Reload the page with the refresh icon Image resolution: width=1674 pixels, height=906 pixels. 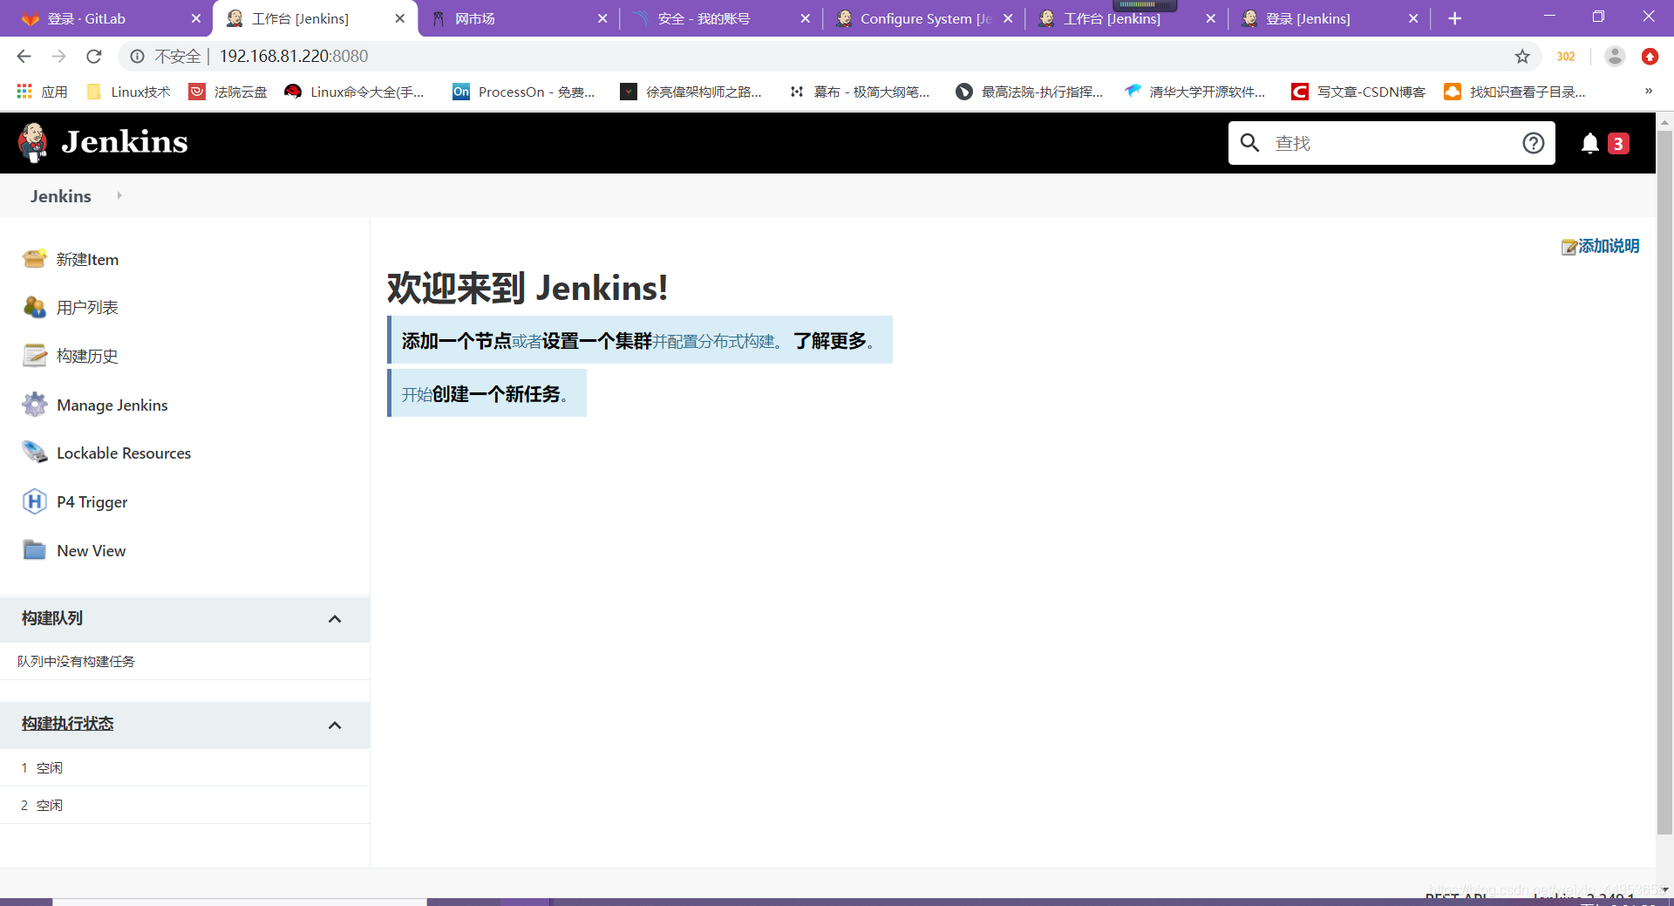(94, 56)
